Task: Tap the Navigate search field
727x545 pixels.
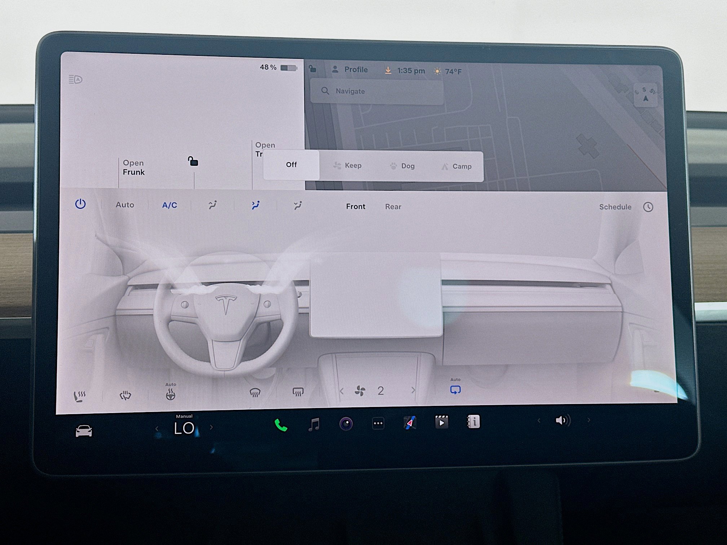Action: pyautogui.click(x=375, y=91)
